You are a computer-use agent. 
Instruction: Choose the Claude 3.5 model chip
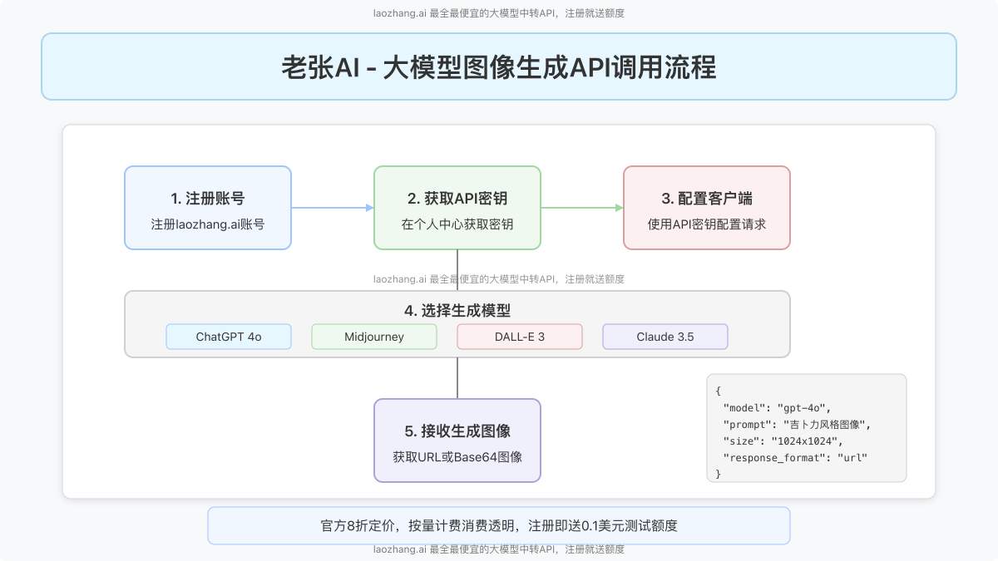coord(665,337)
